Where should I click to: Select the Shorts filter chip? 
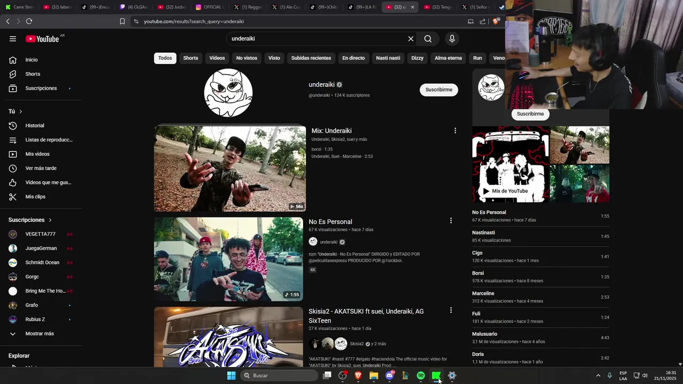pyautogui.click(x=190, y=58)
